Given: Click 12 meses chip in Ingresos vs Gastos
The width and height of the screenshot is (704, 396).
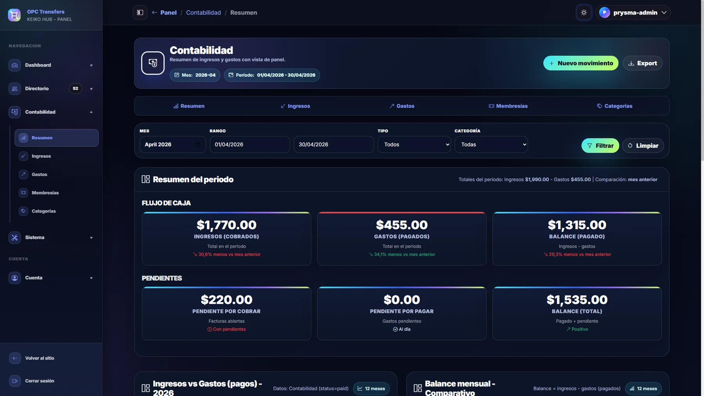Looking at the screenshot, I should (371, 389).
